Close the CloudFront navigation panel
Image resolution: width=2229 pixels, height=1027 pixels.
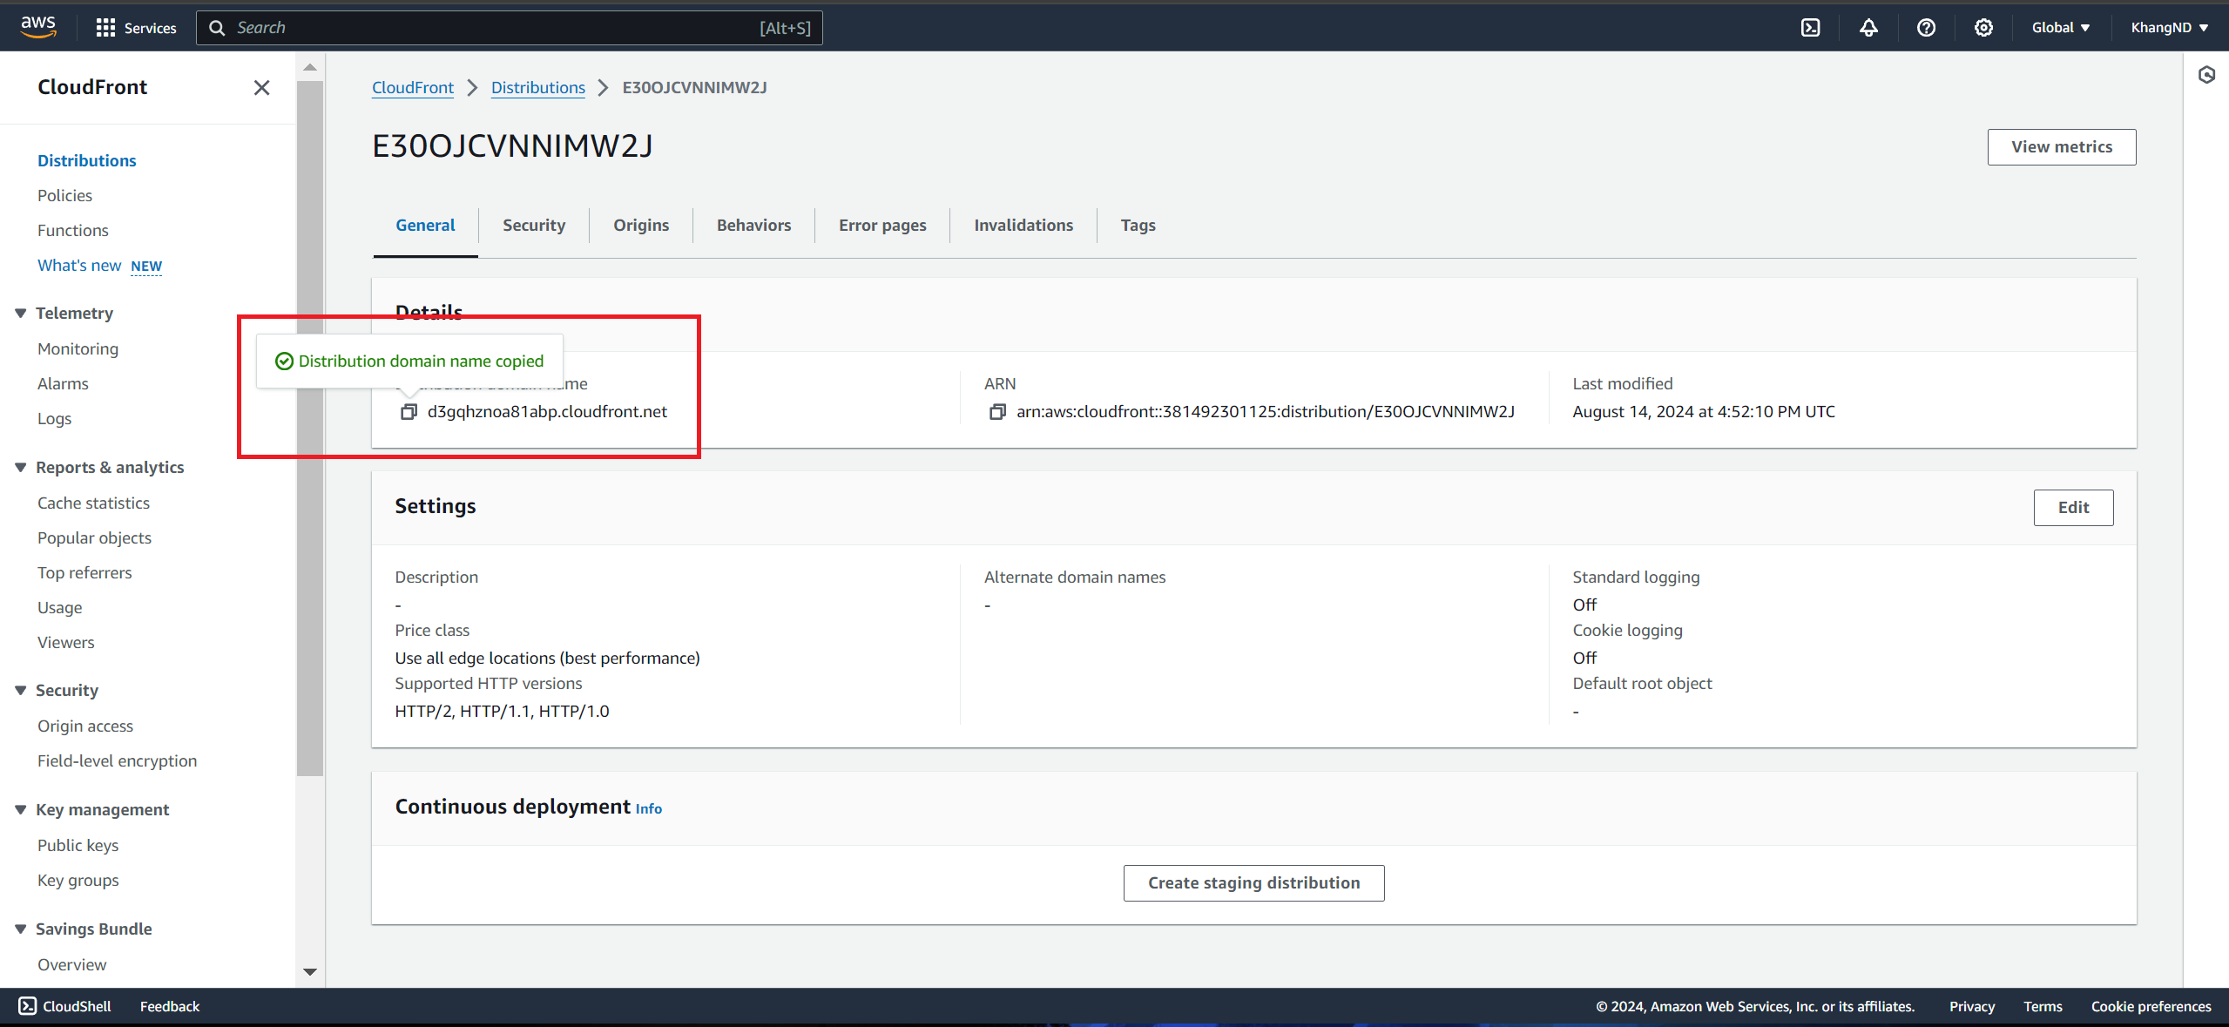click(x=261, y=87)
